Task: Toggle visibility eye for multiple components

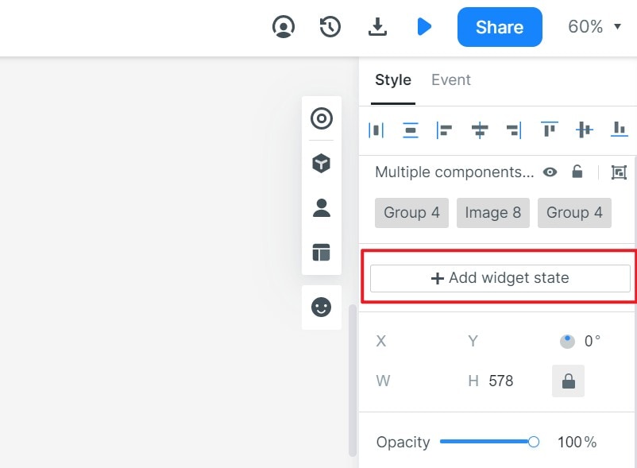Action: (550, 172)
